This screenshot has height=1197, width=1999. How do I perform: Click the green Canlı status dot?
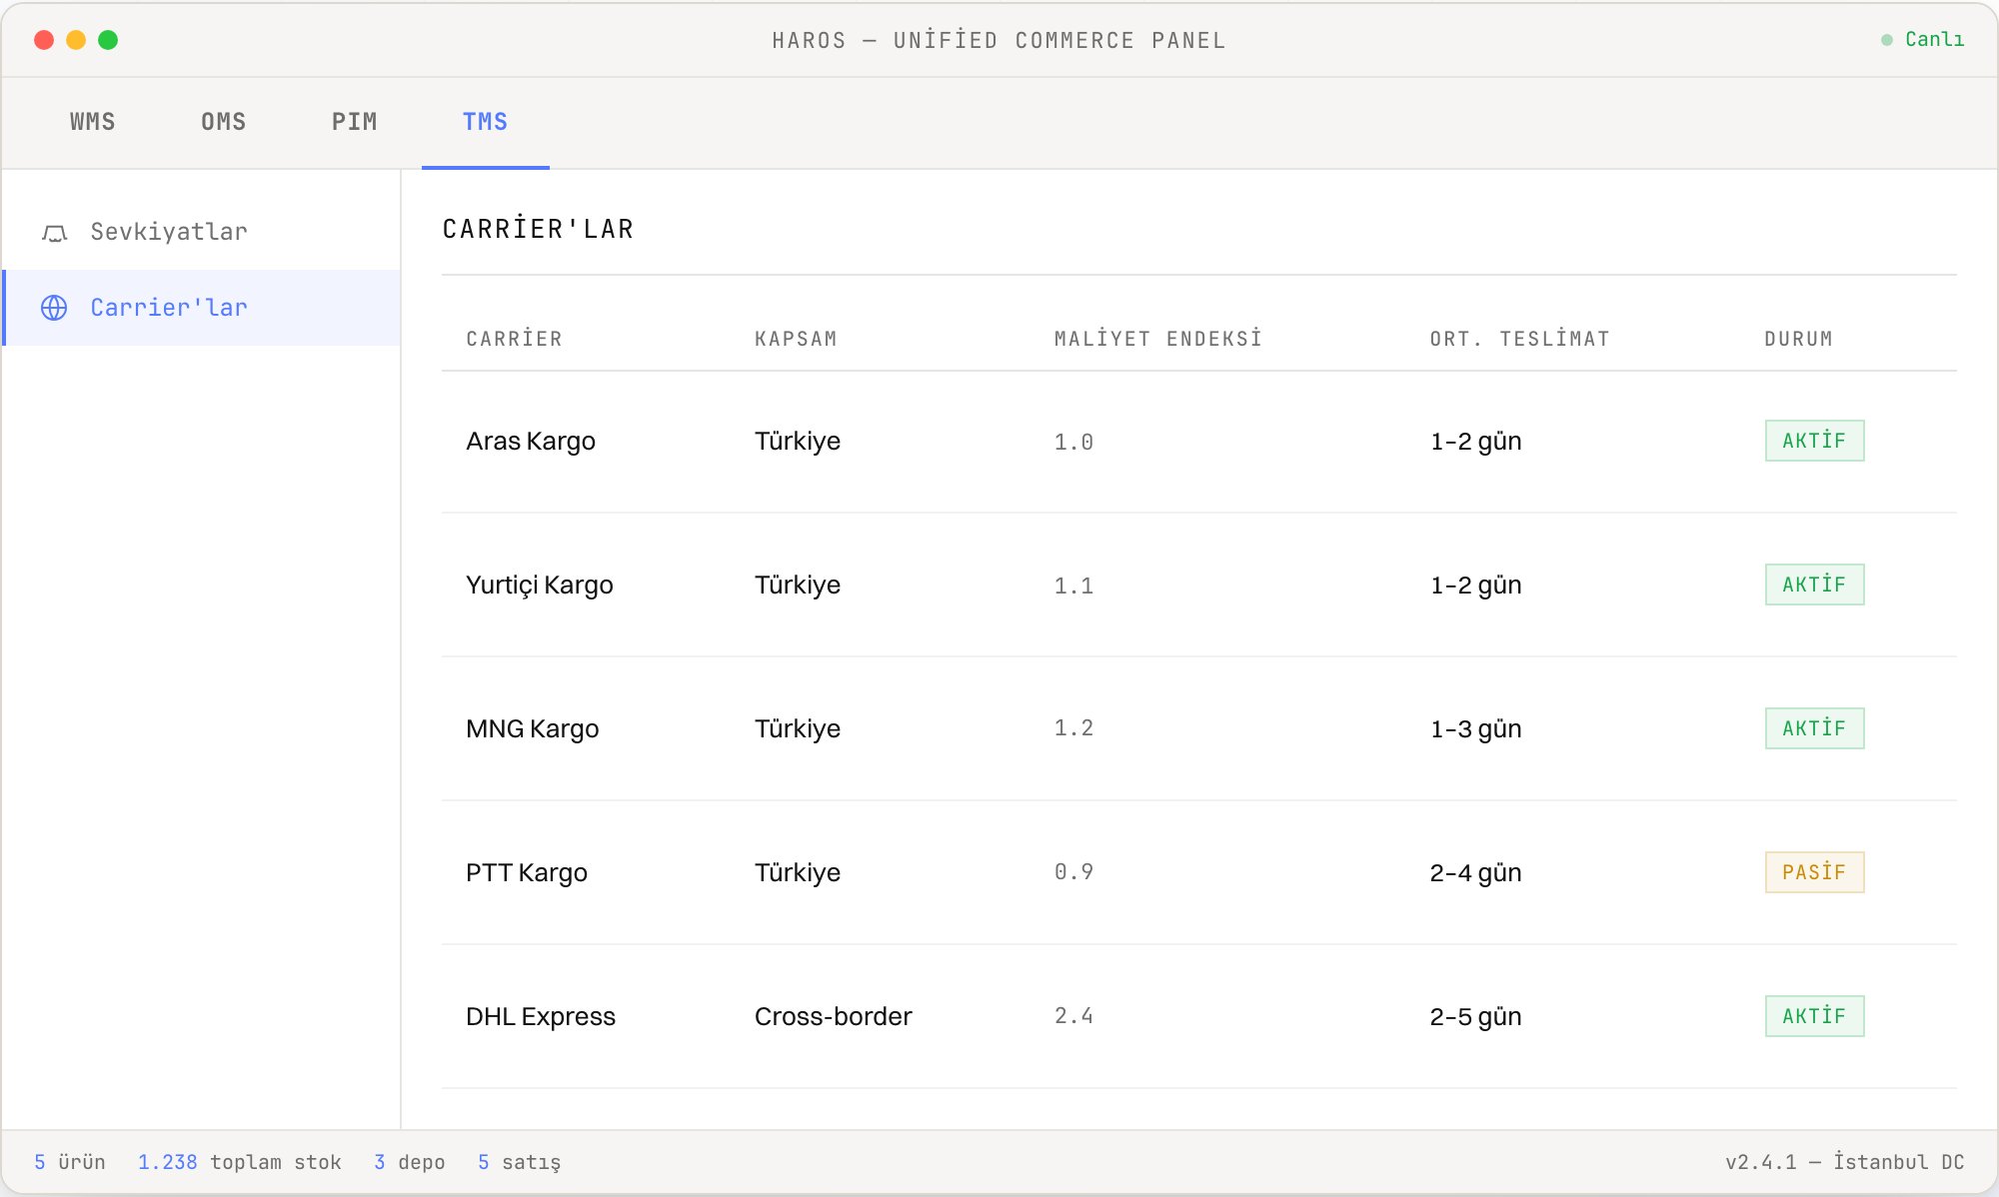(1887, 40)
